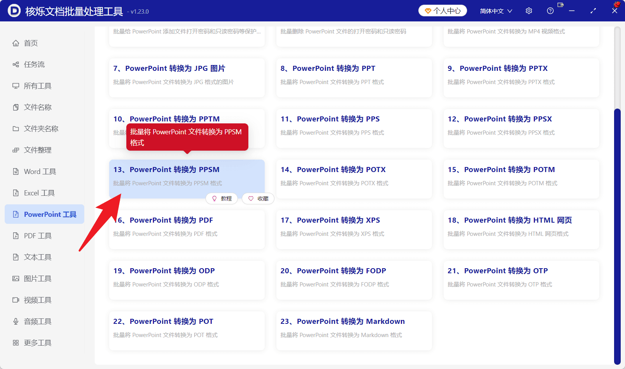Open PowerPoint 转换为 OTP card

click(521, 280)
